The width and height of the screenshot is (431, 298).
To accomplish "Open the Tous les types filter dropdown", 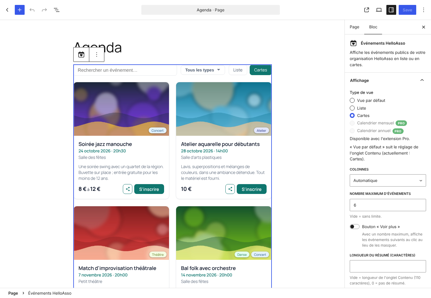I will tap(203, 70).
